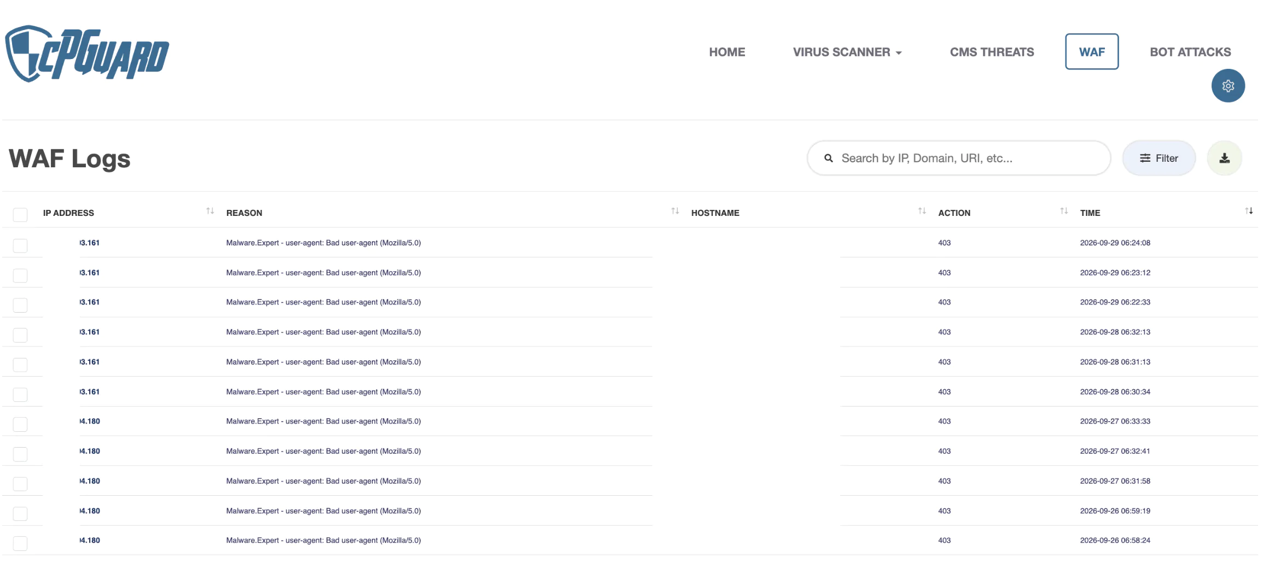Check the row timed 2026-09-29 06:24:08
Viewport: 1269px width, 575px height.
coord(20,245)
